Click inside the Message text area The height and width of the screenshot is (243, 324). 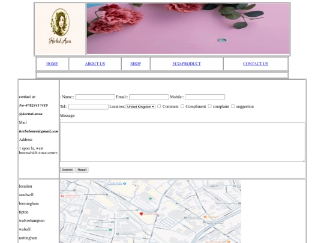182,142
